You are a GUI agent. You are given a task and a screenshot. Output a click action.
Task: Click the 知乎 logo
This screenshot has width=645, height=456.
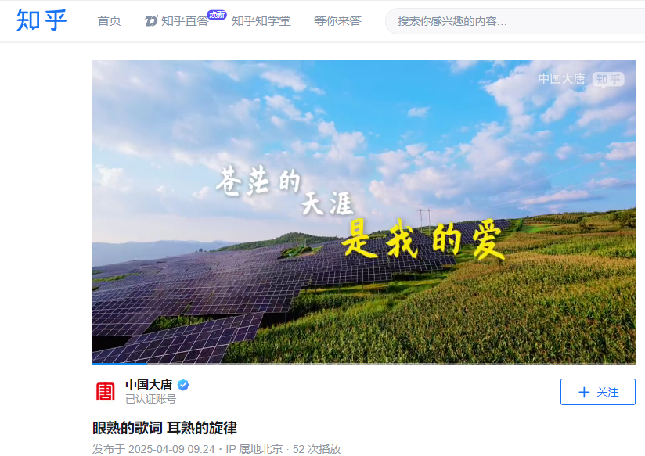coord(41,20)
